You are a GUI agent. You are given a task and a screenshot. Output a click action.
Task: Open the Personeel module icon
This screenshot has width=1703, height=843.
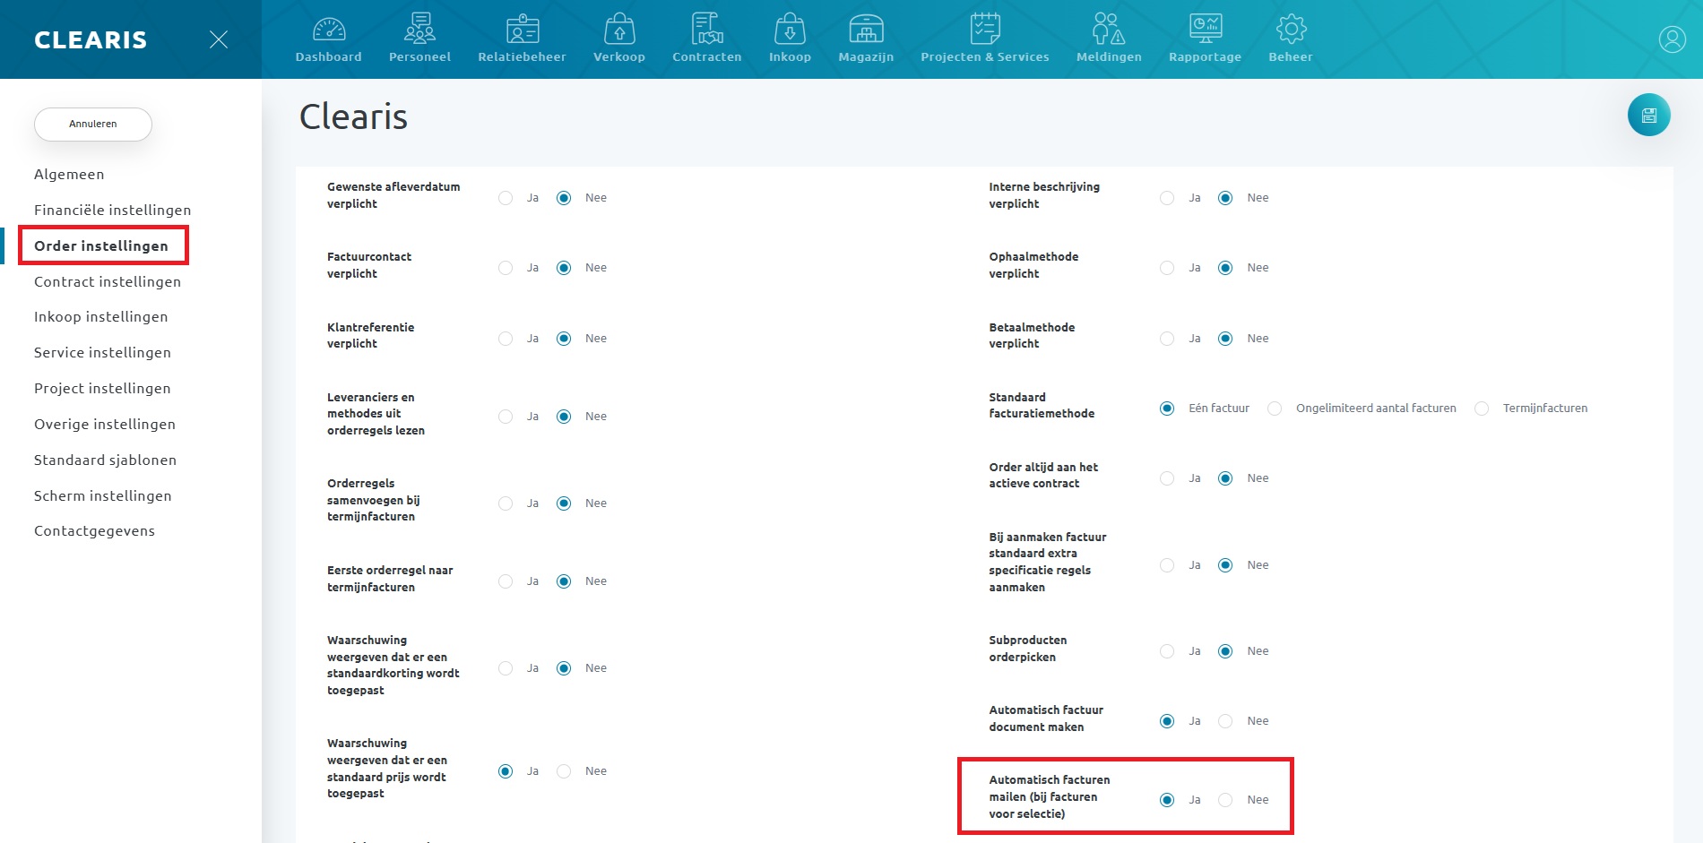[419, 30]
